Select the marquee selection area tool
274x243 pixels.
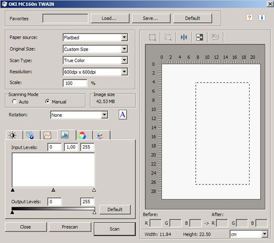click(x=152, y=37)
